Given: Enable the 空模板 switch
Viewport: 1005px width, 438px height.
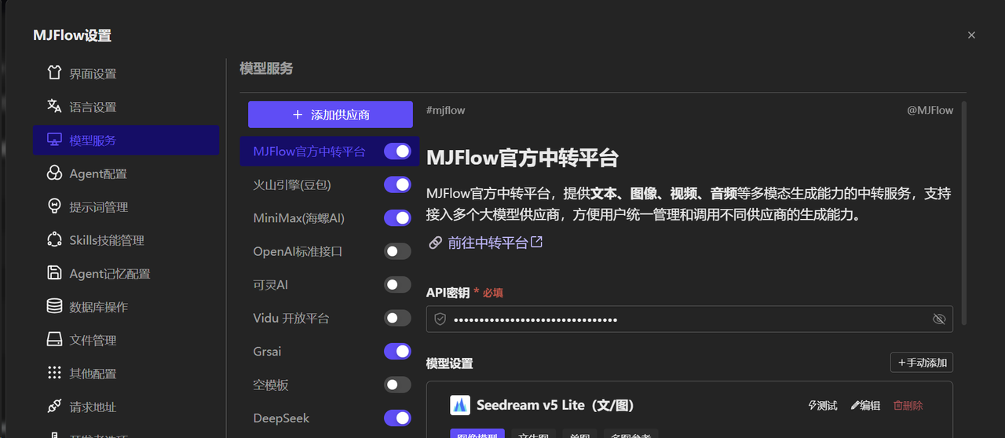Looking at the screenshot, I should [397, 385].
